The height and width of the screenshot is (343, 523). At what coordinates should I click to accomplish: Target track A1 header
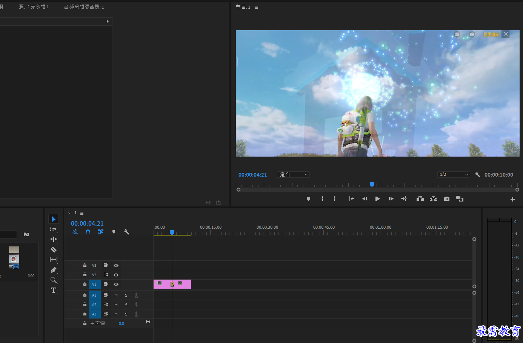[x=94, y=295]
